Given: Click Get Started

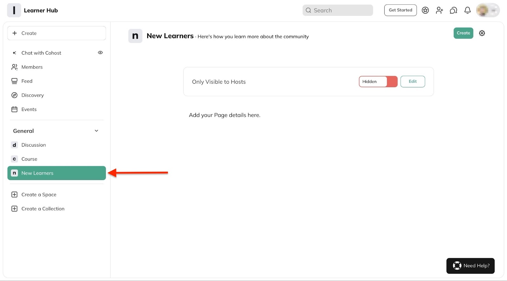Looking at the screenshot, I should pyautogui.click(x=401, y=10).
